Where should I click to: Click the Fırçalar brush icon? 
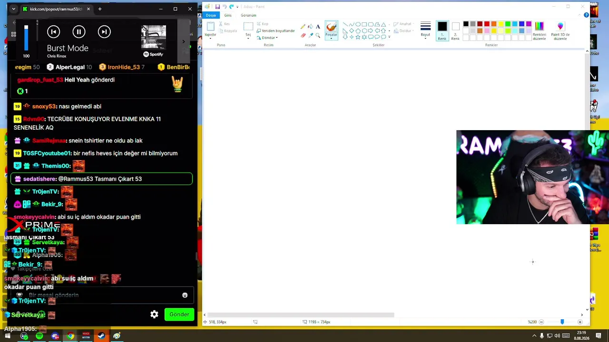[331, 27]
